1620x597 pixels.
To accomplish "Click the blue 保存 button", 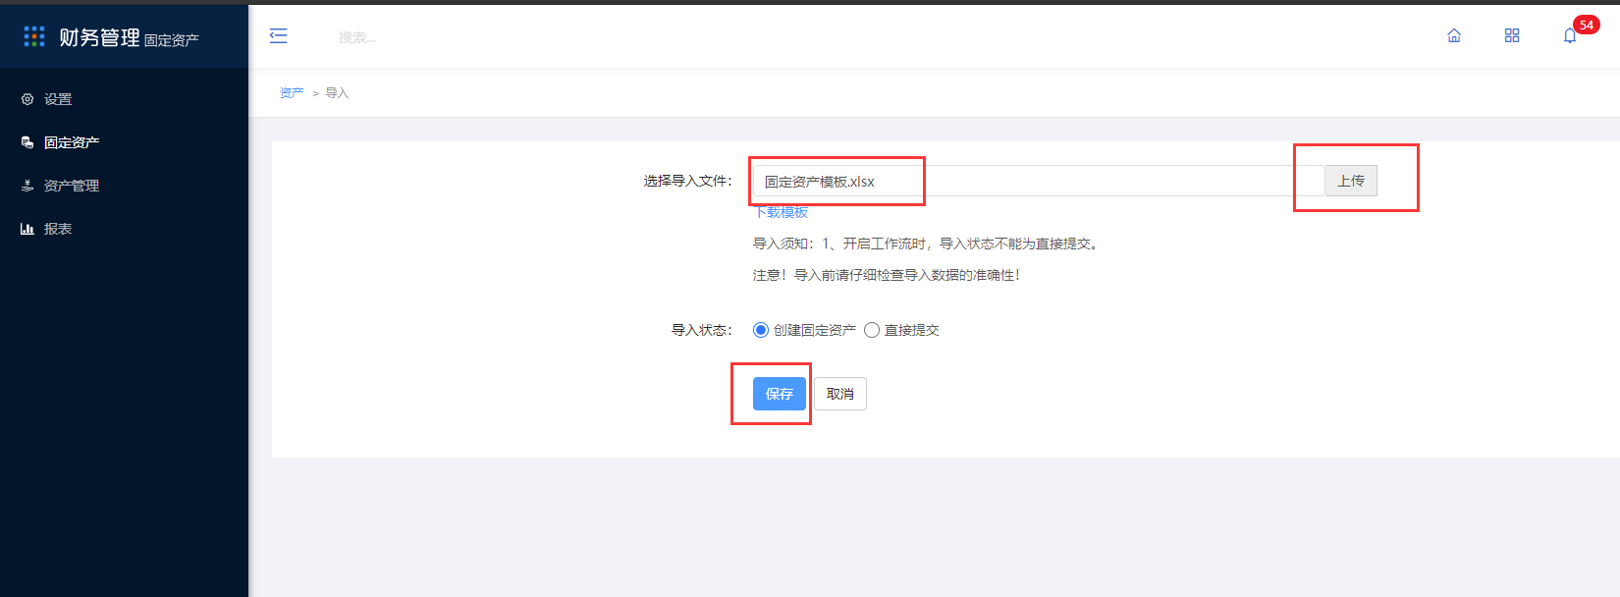I will tap(780, 394).
